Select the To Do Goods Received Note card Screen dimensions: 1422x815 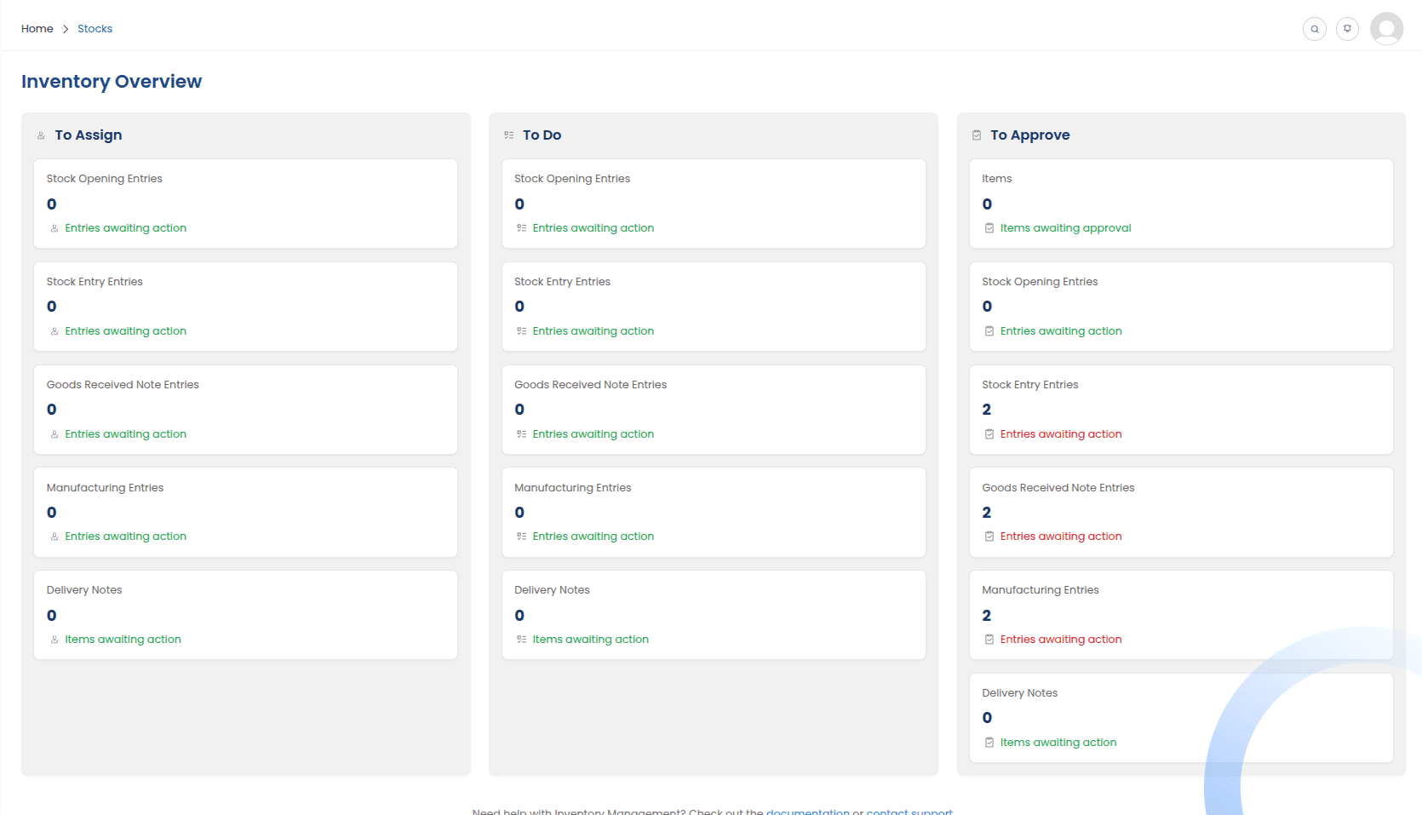(x=713, y=410)
